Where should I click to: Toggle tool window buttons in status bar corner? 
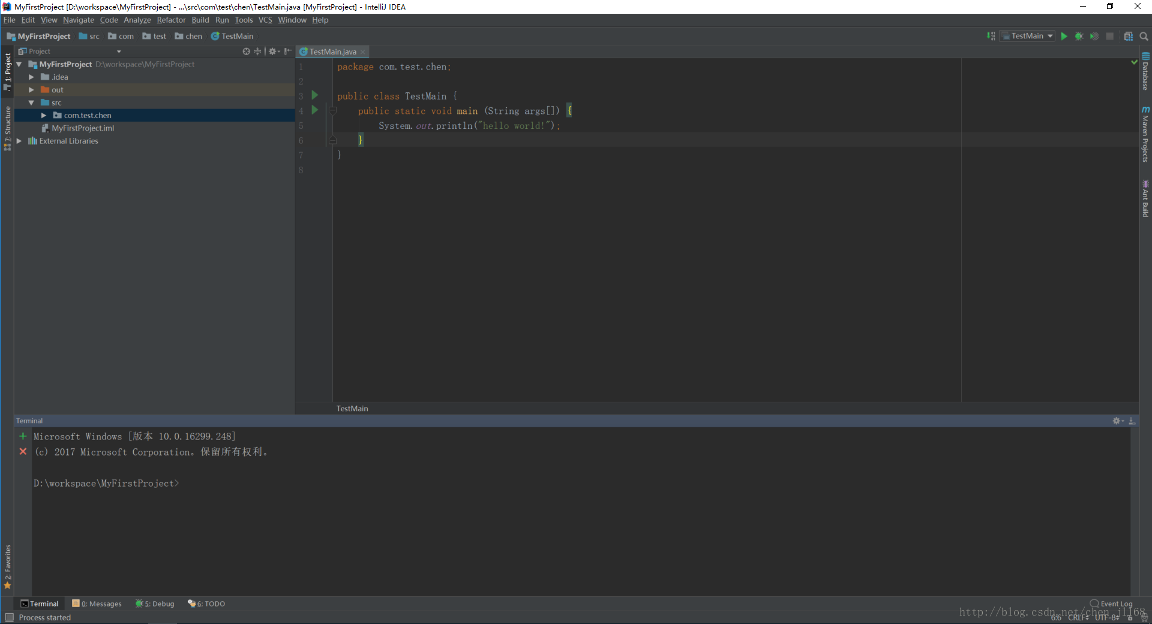(9, 617)
